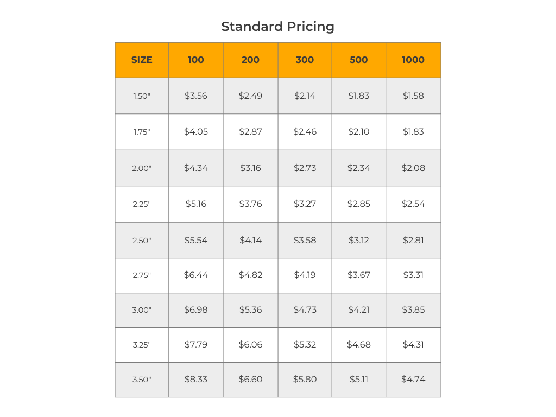Screen dimensions: 556x417
Task: Select the $6.98 price cell
Action: click(x=196, y=309)
